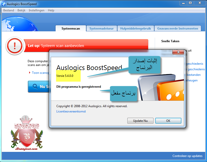Close the About dialog with X

178,52
